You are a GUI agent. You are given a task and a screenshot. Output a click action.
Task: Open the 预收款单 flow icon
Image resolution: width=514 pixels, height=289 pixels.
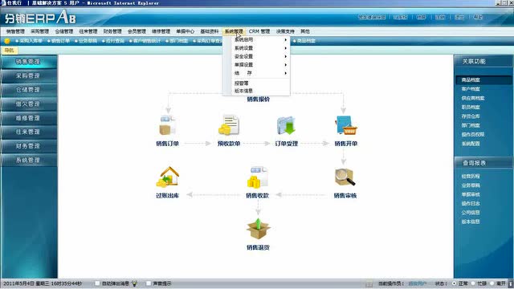click(229, 125)
